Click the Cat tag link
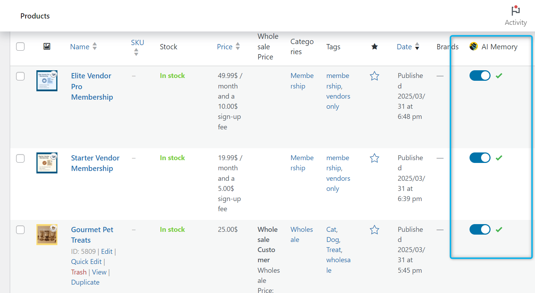 click(x=332, y=229)
